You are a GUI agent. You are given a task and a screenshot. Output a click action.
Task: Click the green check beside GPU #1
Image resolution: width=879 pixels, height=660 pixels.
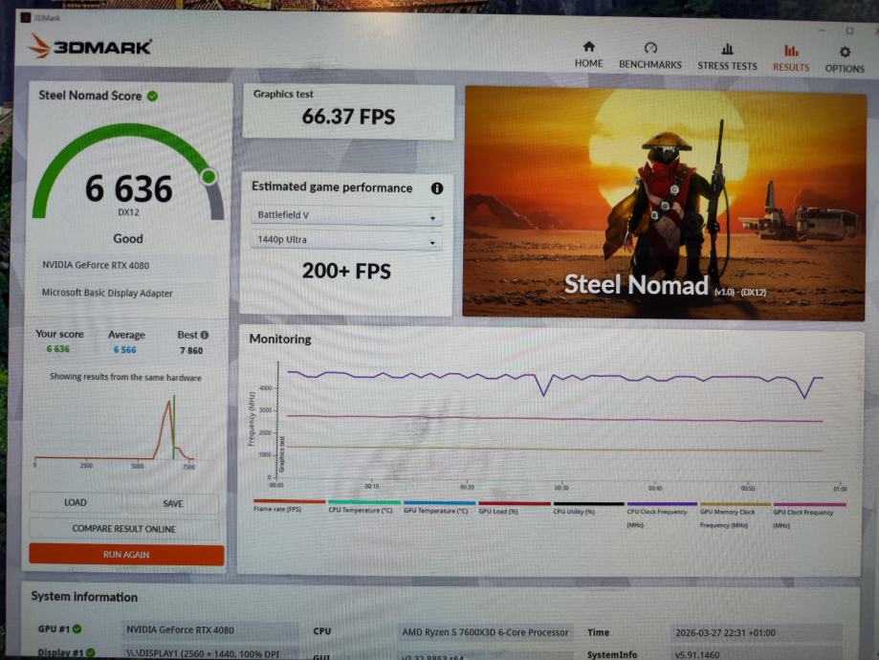77,629
